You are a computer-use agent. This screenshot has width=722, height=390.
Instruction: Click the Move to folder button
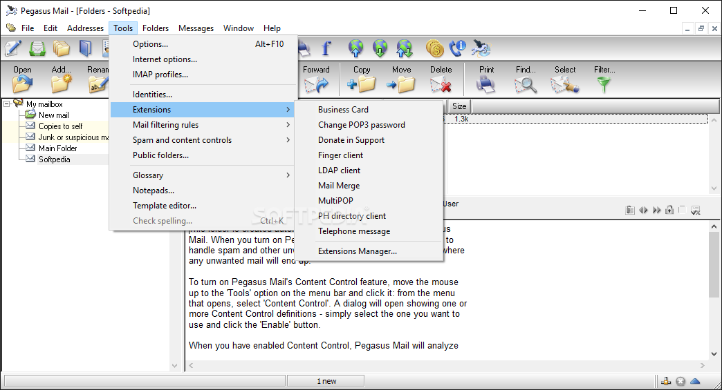[x=401, y=79]
